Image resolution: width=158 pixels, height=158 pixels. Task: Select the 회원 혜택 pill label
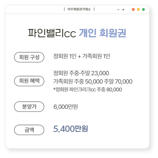[29, 81]
